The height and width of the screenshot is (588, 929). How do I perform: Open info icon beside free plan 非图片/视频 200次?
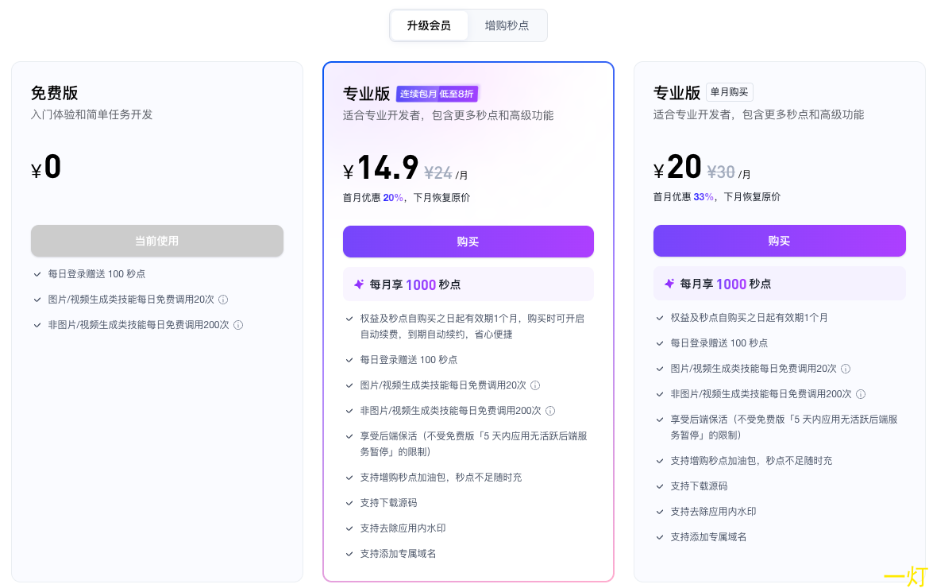pyautogui.click(x=238, y=325)
